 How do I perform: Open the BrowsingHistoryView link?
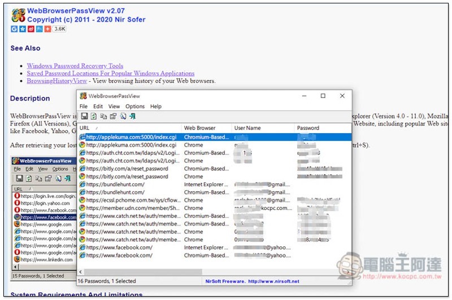57,81
